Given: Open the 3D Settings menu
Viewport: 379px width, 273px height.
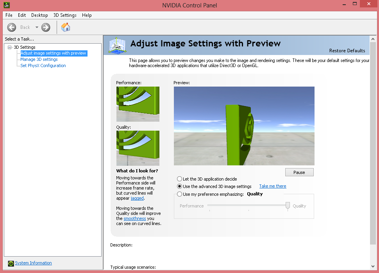Looking at the screenshot, I should click(65, 15).
